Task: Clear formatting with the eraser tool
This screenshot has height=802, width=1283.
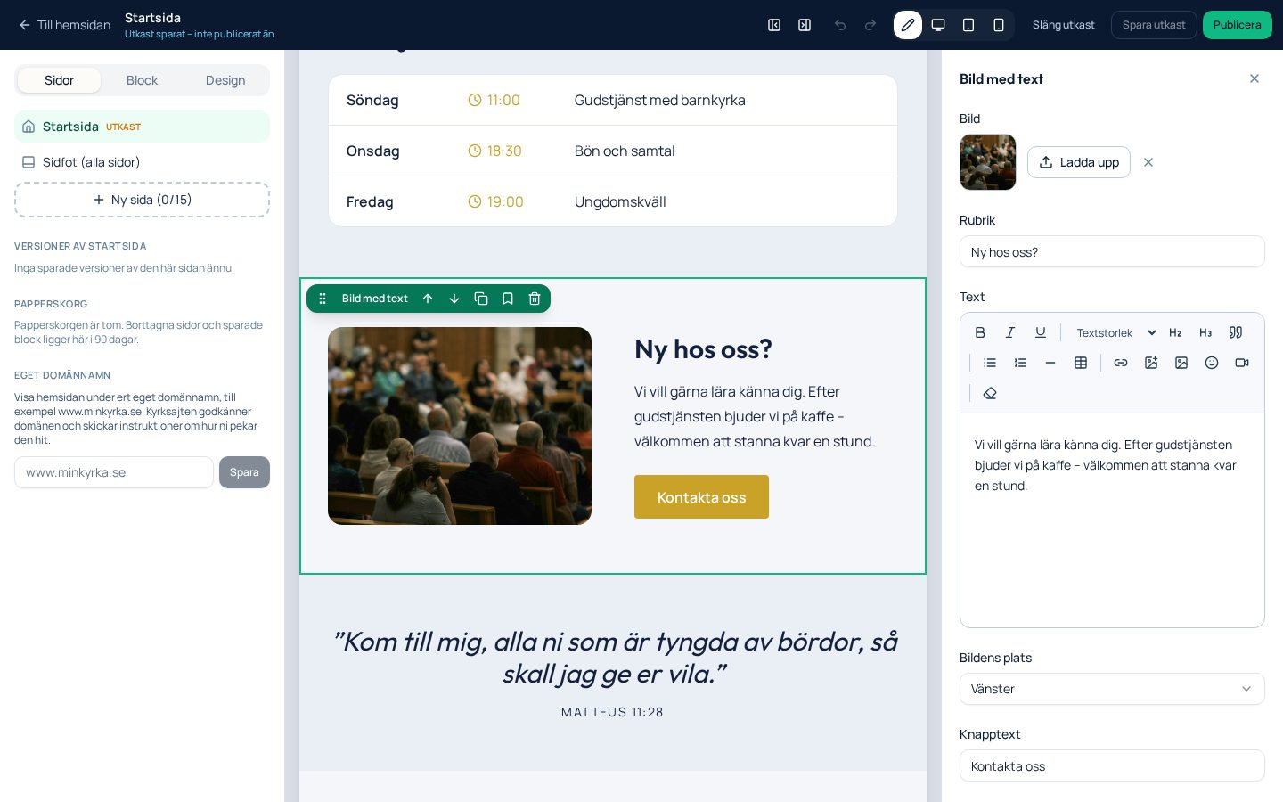Action: coord(990,393)
